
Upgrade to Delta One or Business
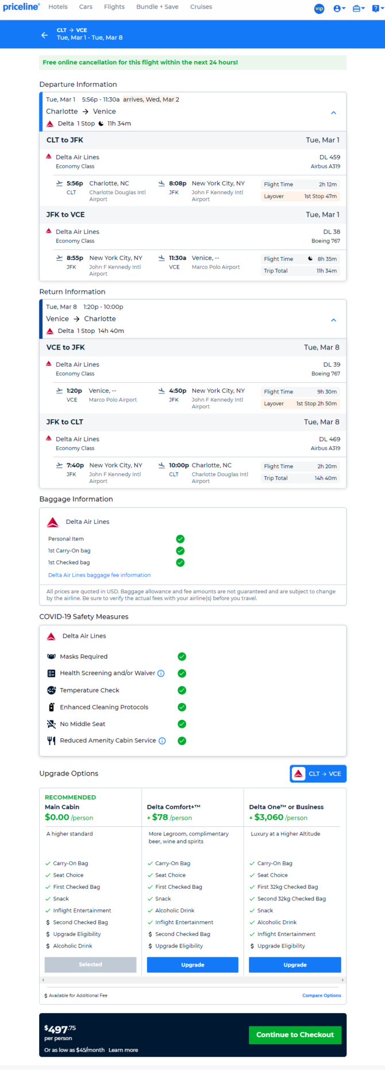pos(295,965)
